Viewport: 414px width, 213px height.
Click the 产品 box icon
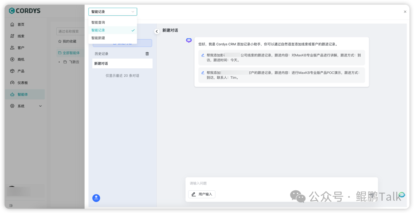(12, 71)
